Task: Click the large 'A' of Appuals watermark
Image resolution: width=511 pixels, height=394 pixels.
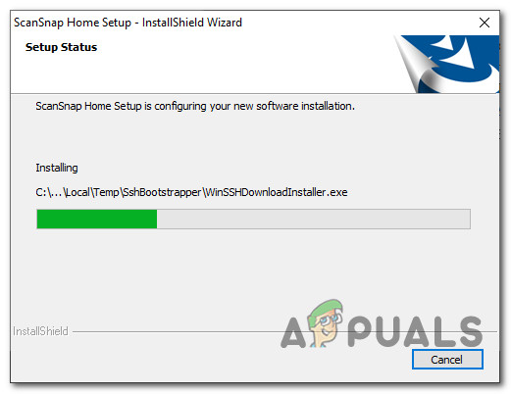Action: (293, 332)
